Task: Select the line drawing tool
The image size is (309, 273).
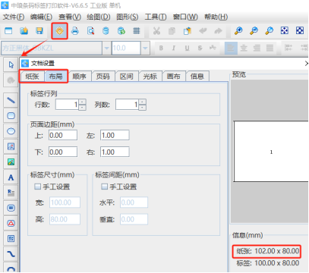Action: 11,100
